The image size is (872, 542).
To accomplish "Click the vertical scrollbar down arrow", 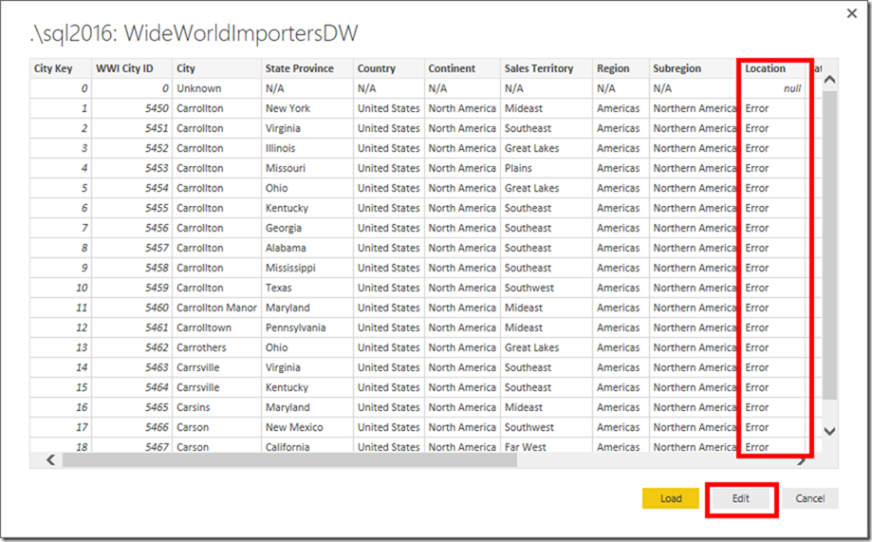I will 829,431.
